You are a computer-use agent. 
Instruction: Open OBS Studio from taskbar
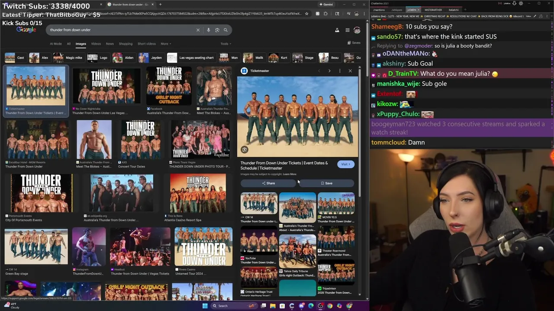pyautogui.click(x=320, y=306)
